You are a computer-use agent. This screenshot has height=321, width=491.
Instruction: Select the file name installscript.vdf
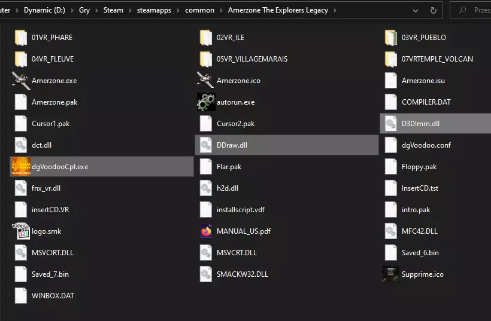click(x=241, y=210)
